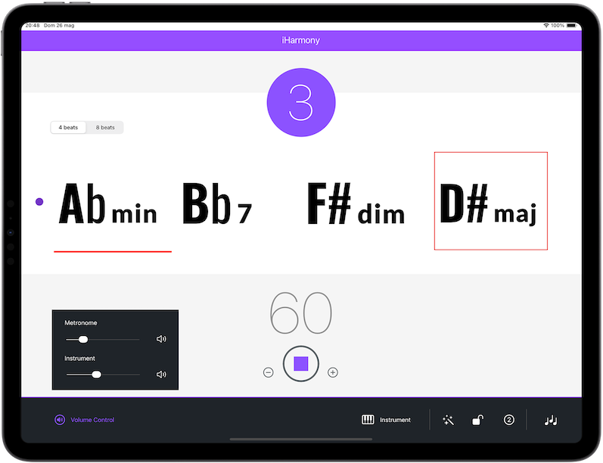Tap the battery indicator in status bar

[571, 26]
